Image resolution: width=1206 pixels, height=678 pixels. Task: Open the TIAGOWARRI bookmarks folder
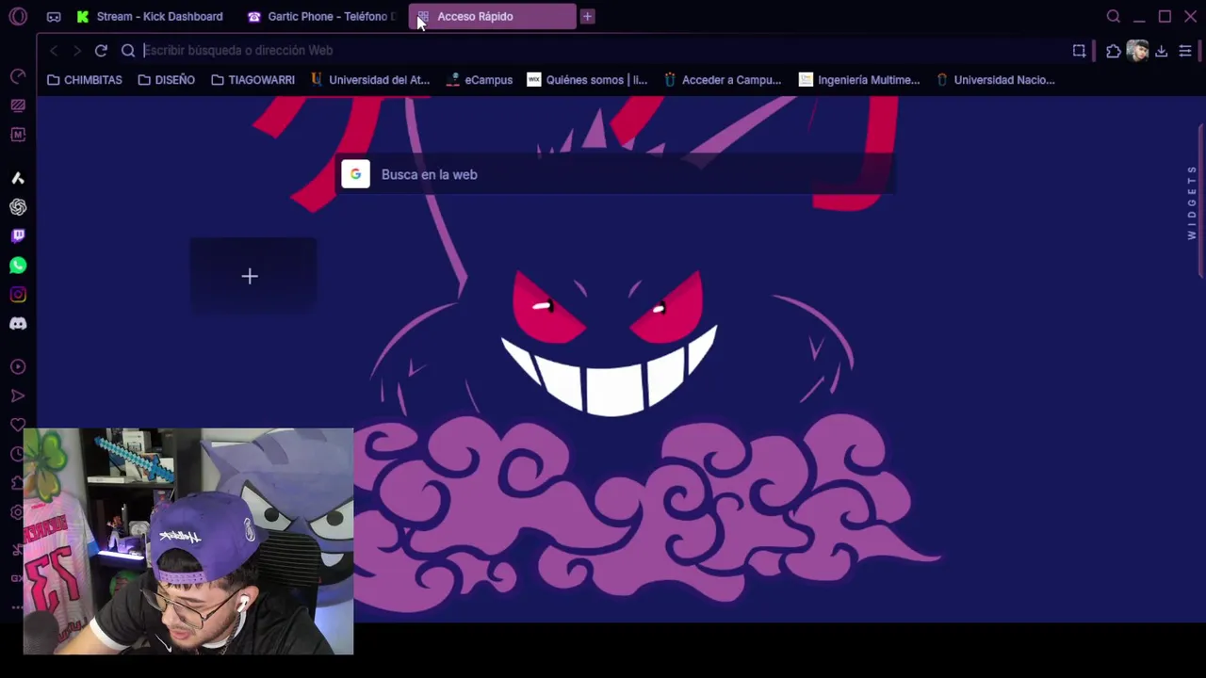pos(253,80)
